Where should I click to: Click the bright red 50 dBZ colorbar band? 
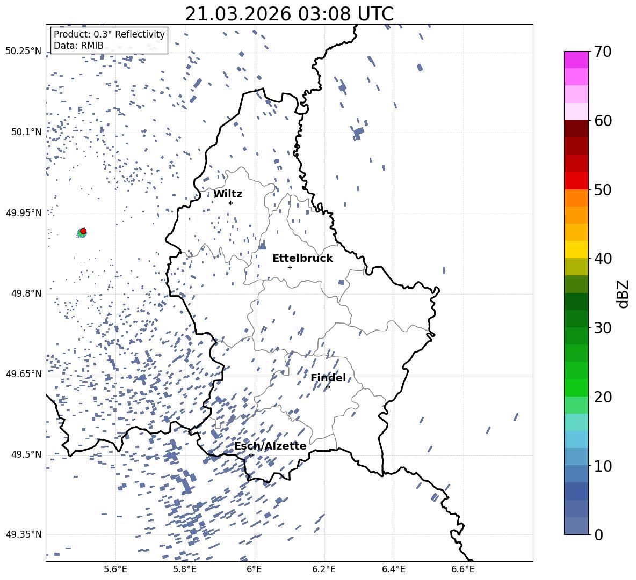click(x=576, y=181)
